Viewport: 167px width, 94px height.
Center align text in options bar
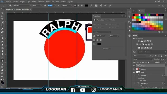point(79,5)
